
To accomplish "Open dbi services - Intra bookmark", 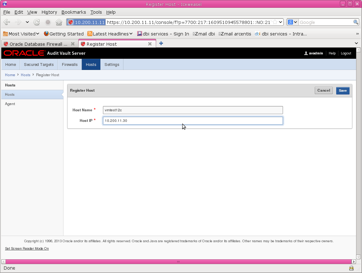I will point(281,34).
